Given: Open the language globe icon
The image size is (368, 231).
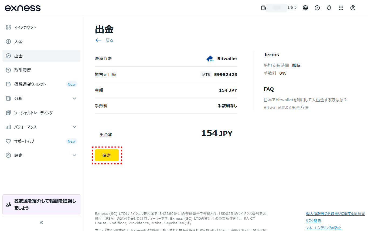Looking at the screenshot, I should (305, 8).
